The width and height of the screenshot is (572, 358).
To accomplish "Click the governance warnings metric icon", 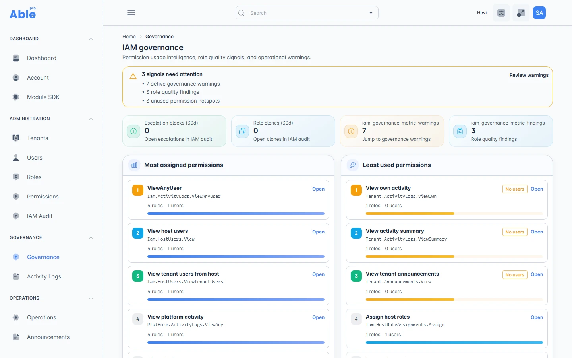I will pyautogui.click(x=351, y=131).
